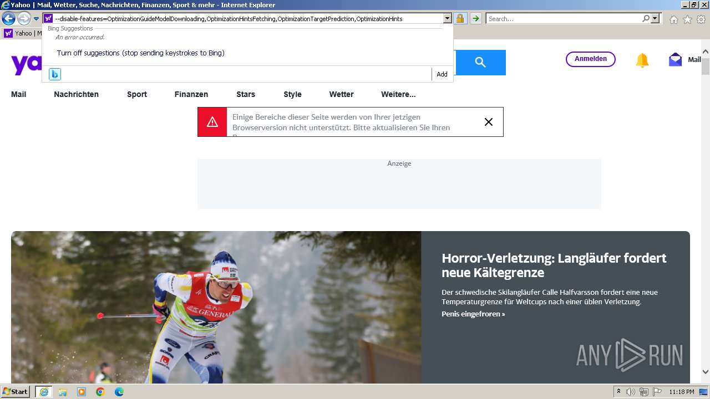Click the Home icon in IE toolbar
This screenshot has width=710, height=399.
(673, 19)
